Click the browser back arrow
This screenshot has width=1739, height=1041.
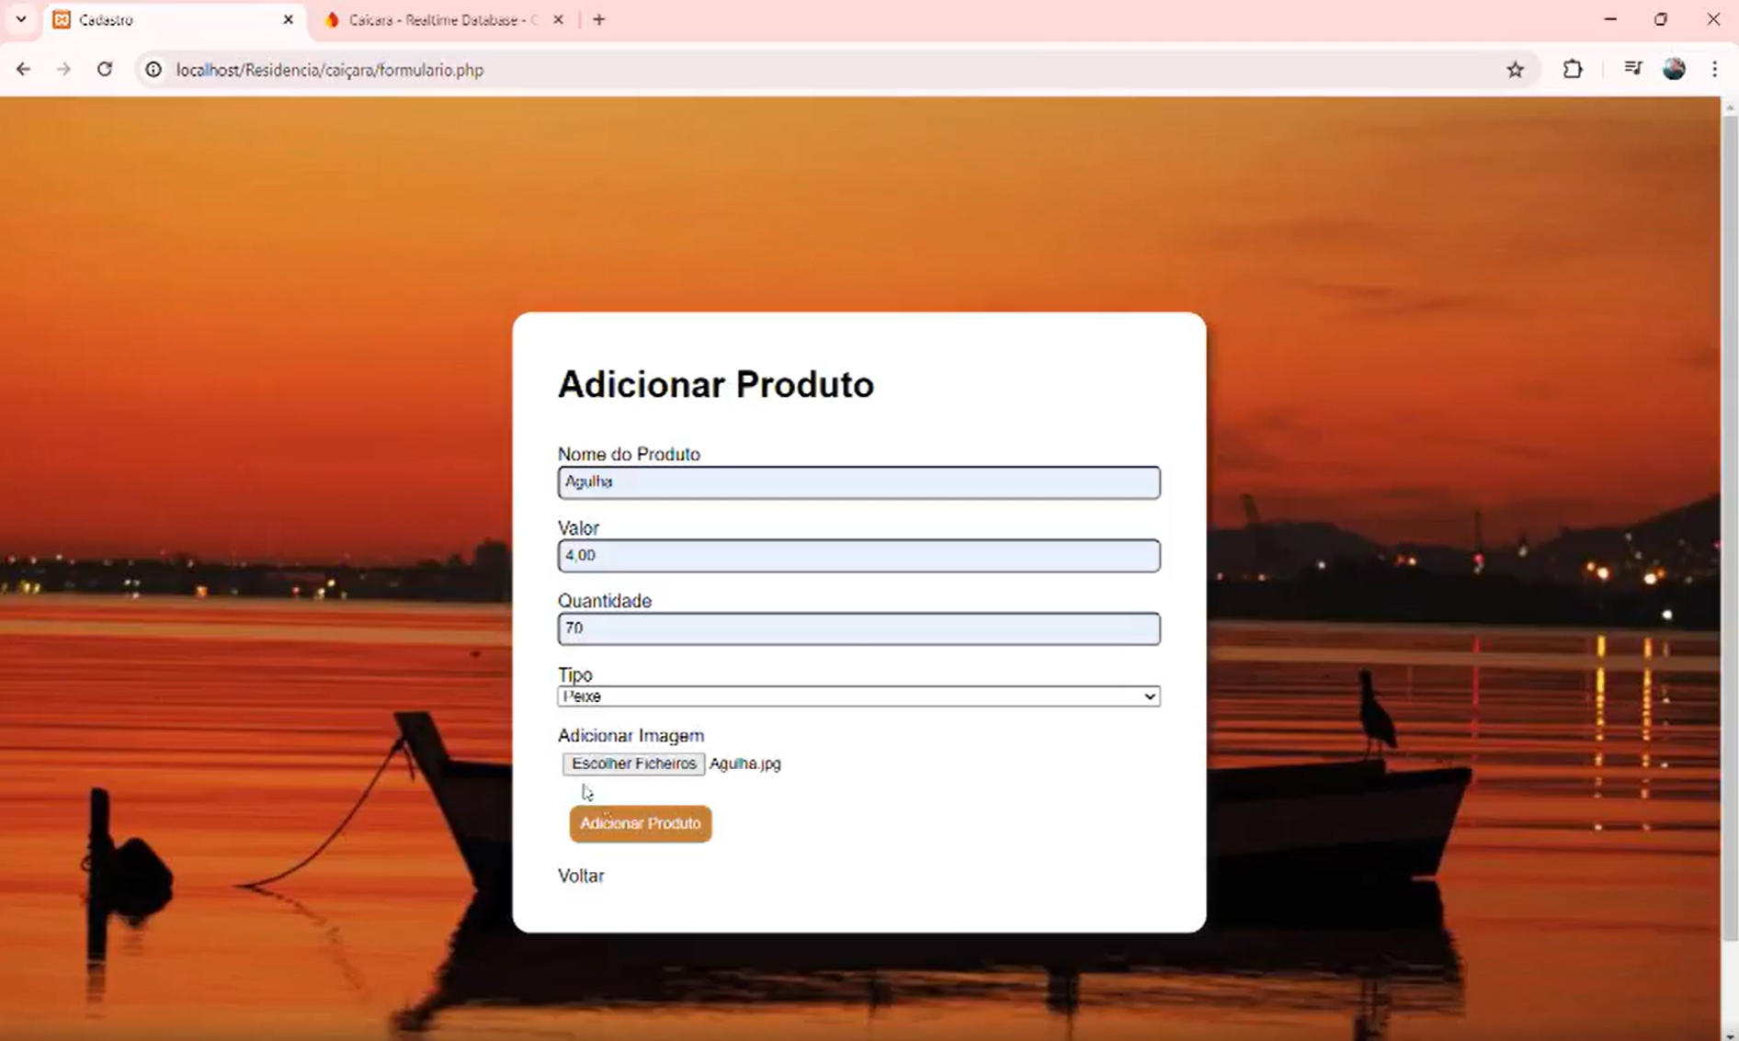coord(23,70)
